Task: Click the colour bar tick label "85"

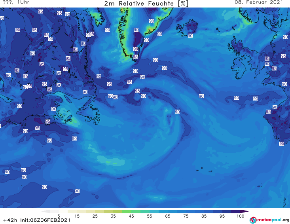Action: click(x=204, y=216)
